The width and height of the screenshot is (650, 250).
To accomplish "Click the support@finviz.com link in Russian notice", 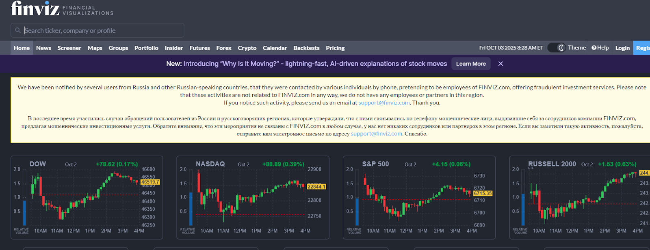I will (377, 134).
